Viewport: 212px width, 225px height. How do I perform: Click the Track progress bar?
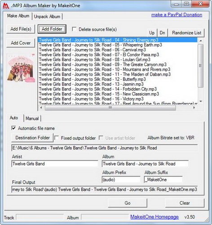tap(40, 217)
